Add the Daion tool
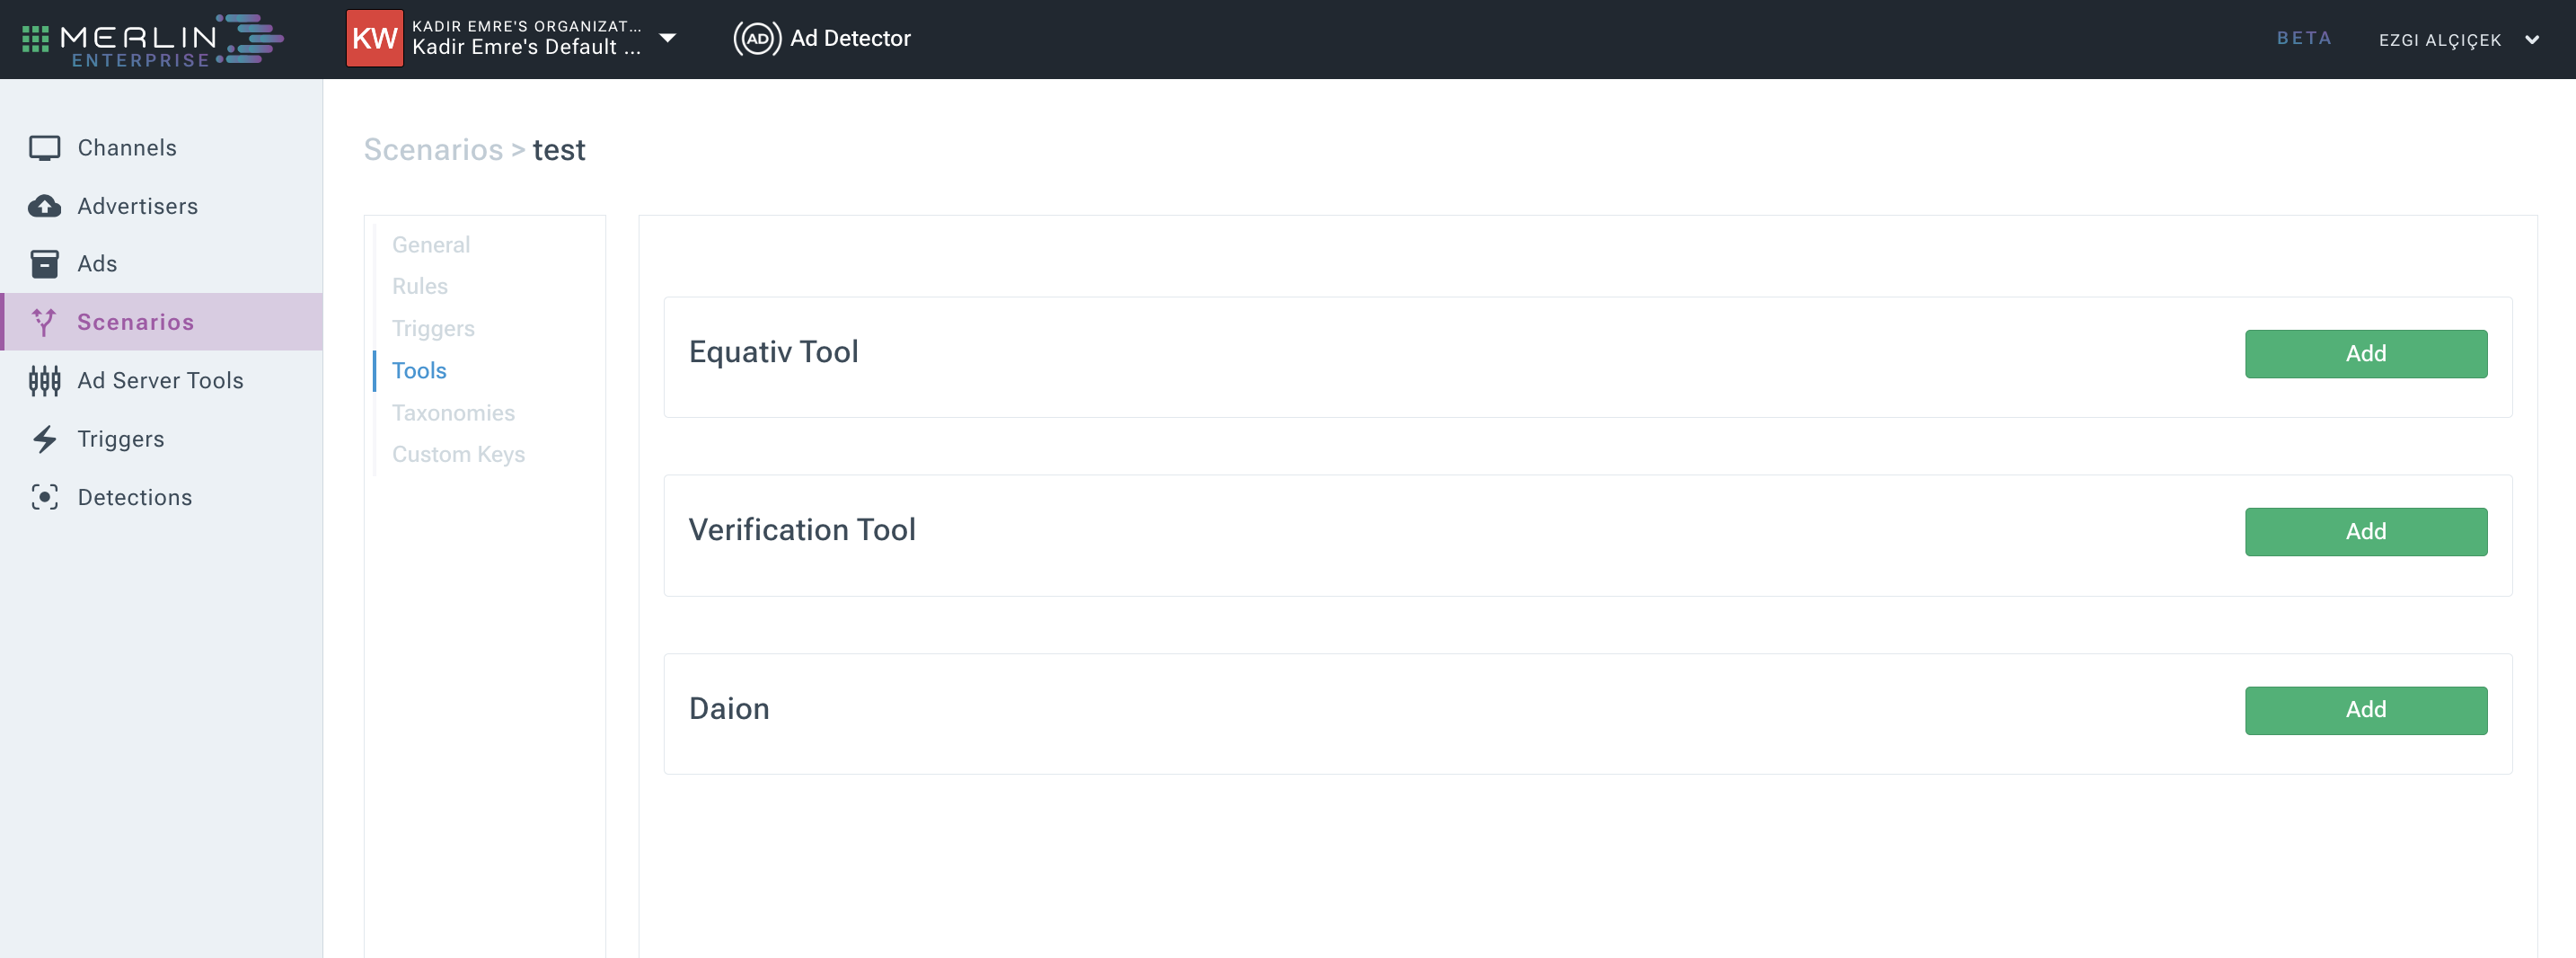 pyautogui.click(x=2365, y=710)
